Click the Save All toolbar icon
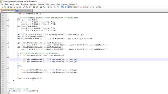The width and height of the screenshot is (168, 94). [11, 7]
